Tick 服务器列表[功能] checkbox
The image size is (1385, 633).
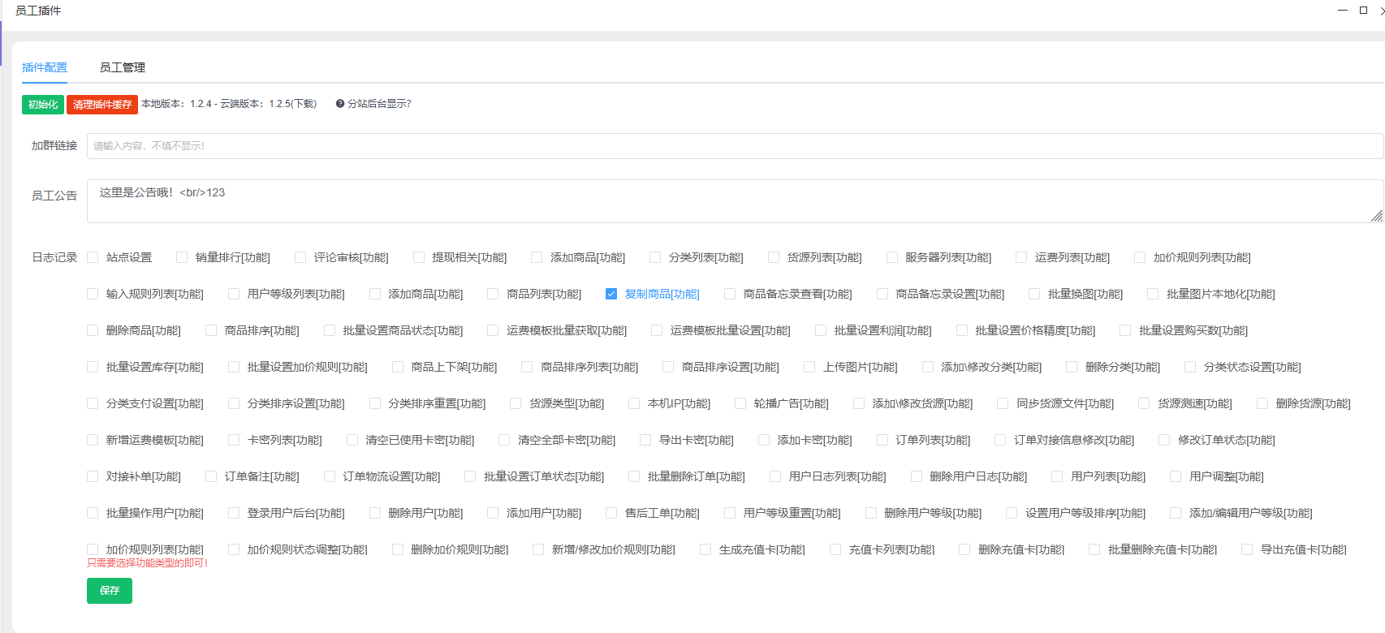(x=892, y=257)
